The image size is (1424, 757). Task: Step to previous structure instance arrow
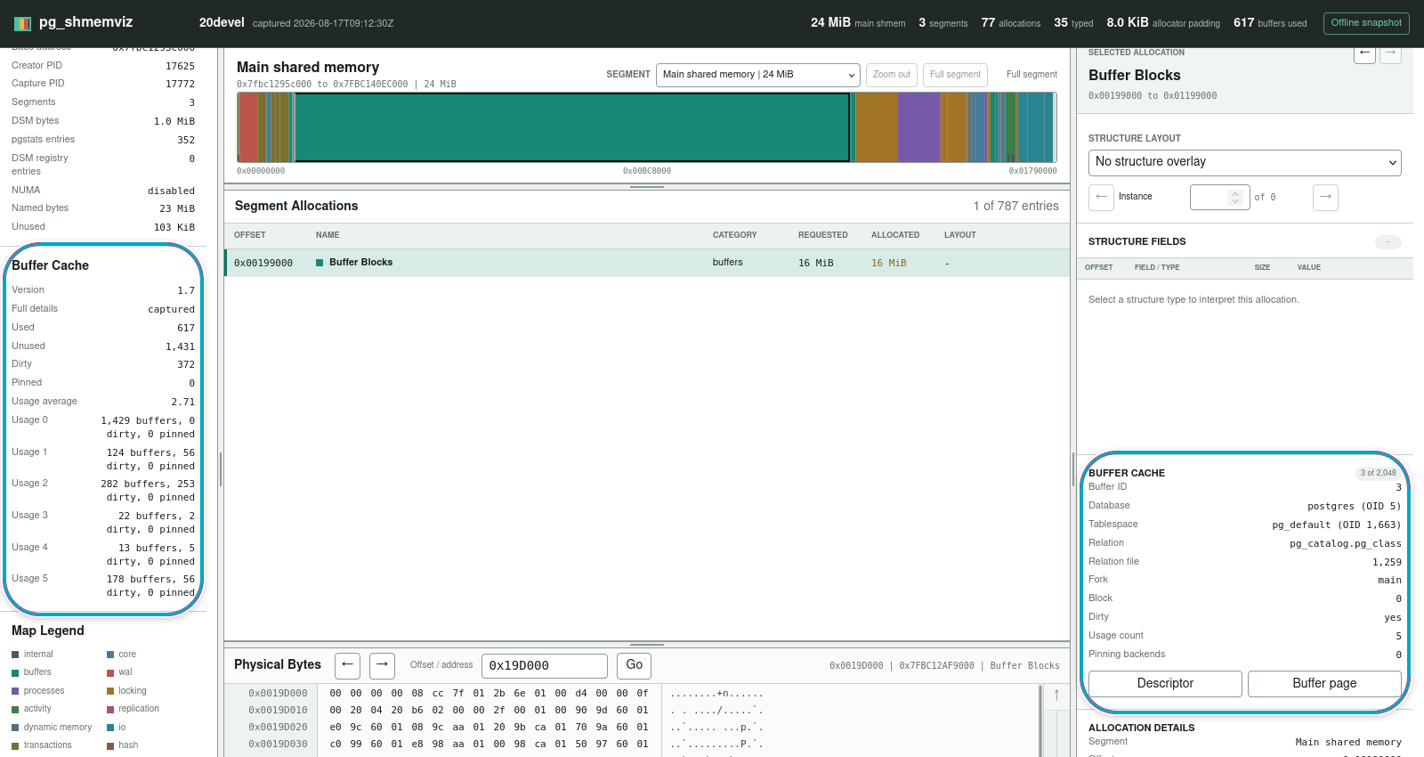[x=1101, y=197]
